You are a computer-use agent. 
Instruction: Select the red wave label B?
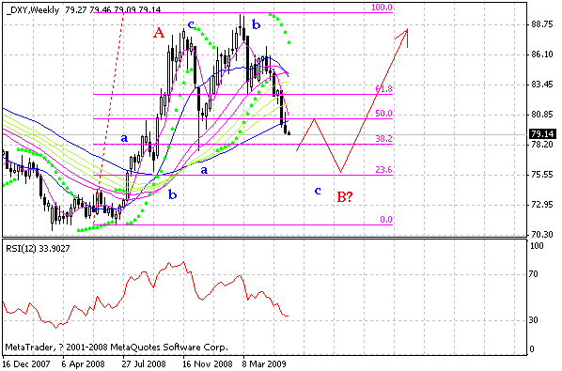[345, 196]
